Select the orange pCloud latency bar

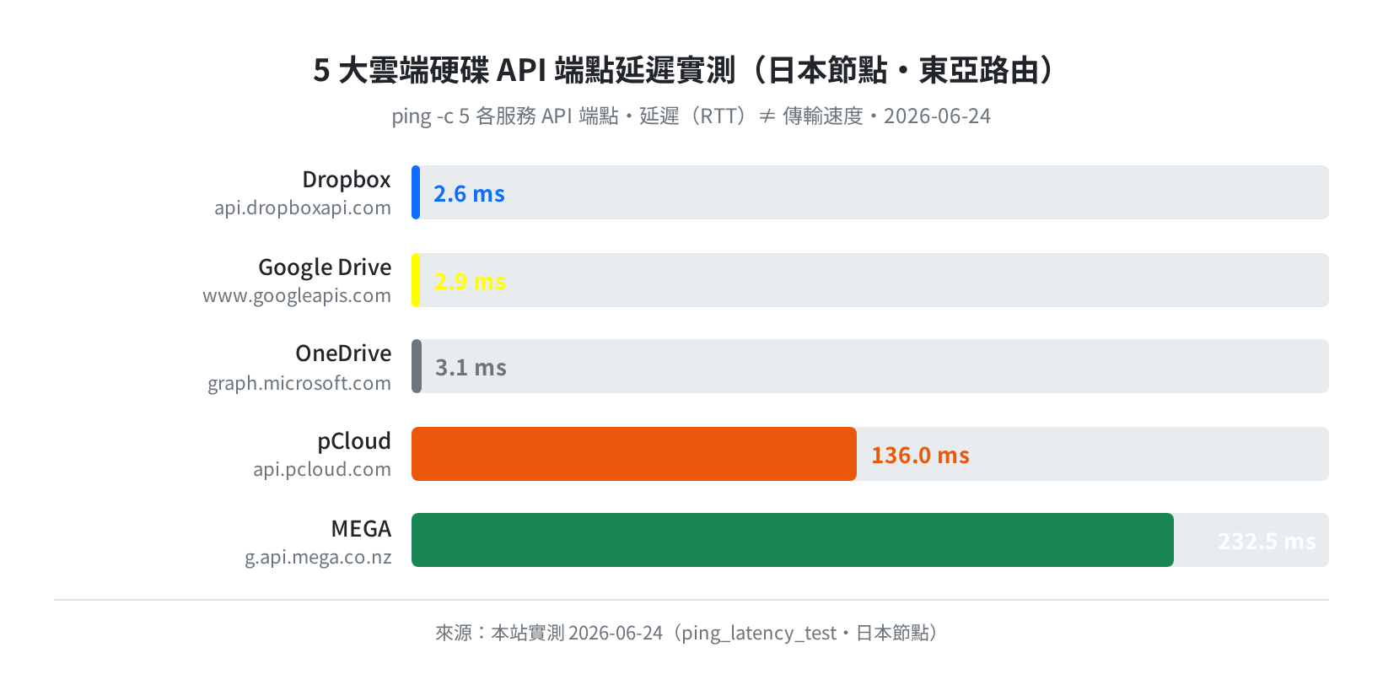(634, 454)
